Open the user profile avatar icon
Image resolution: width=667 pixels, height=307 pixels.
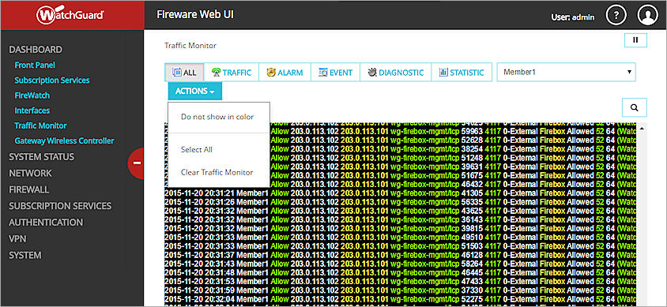(647, 16)
